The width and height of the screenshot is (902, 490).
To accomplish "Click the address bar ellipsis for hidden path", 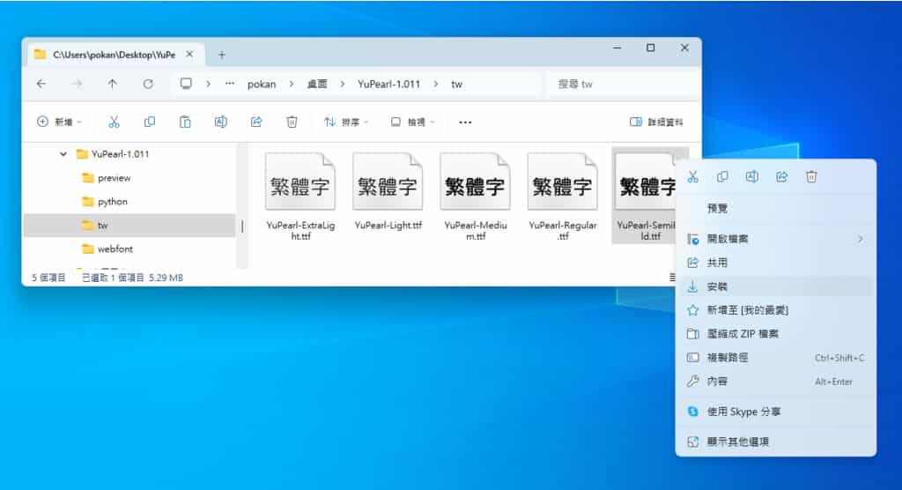I will [230, 84].
